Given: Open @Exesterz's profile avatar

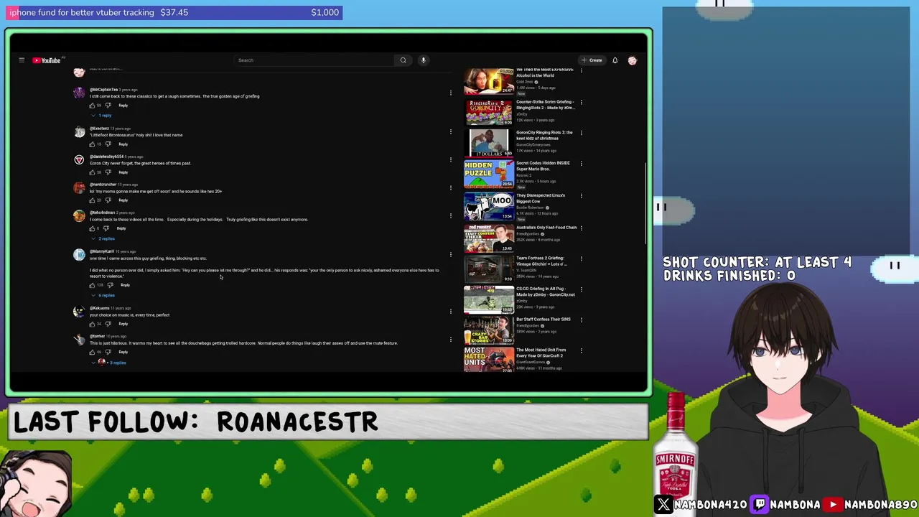Looking at the screenshot, I should click(79, 131).
